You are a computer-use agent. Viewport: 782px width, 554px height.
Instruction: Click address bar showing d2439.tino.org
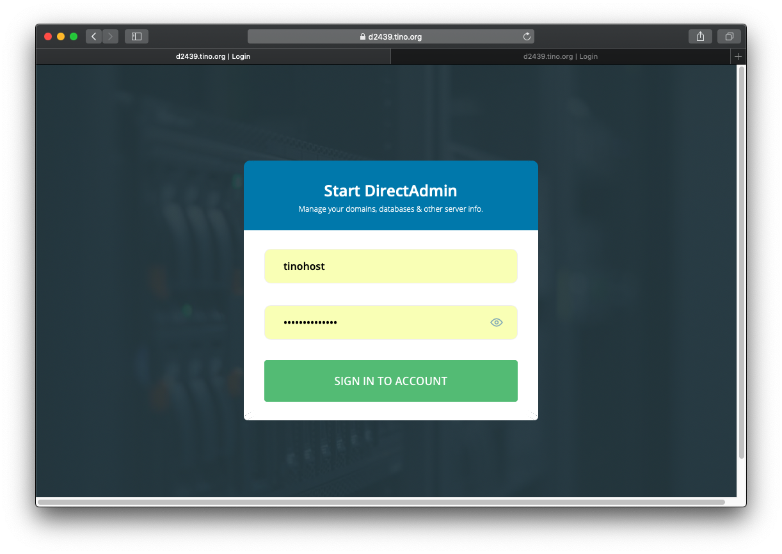[391, 36]
